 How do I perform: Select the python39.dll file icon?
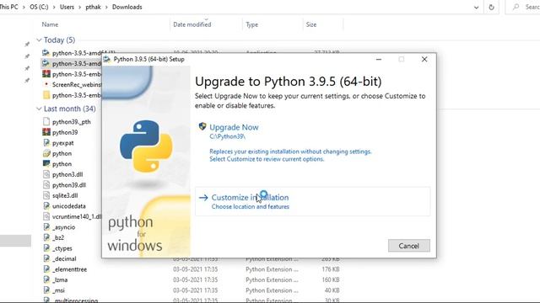46,185
